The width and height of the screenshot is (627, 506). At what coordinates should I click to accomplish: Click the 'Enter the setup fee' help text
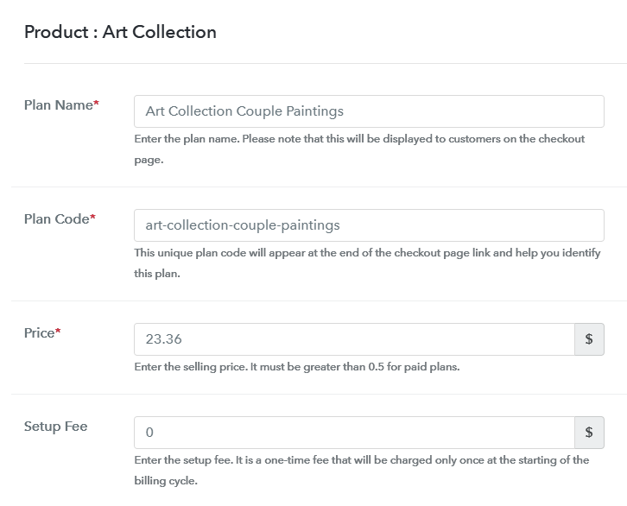point(362,471)
